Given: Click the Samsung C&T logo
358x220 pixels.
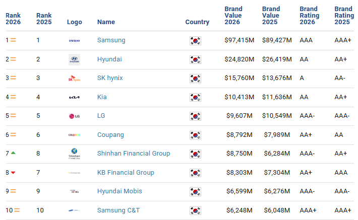Looking at the screenshot, I should [75, 210].
